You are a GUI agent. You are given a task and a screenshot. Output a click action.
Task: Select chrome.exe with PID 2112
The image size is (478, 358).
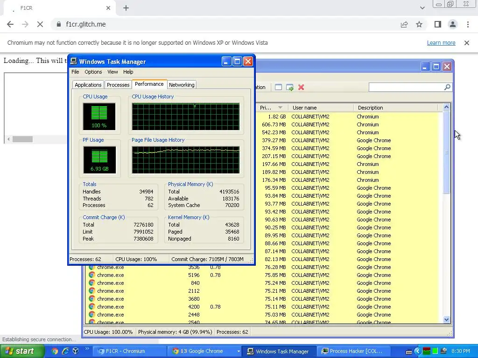[264, 291]
